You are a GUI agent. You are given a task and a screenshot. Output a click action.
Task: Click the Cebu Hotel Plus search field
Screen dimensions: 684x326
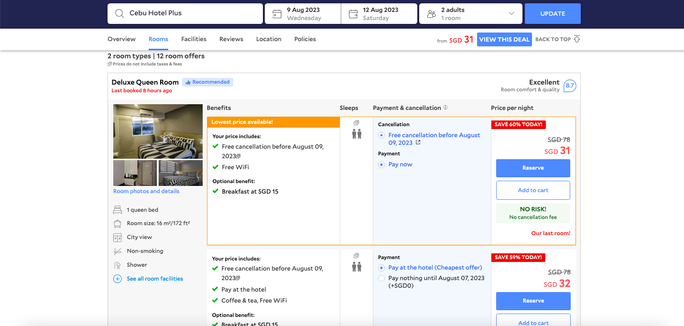click(x=185, y=13)
